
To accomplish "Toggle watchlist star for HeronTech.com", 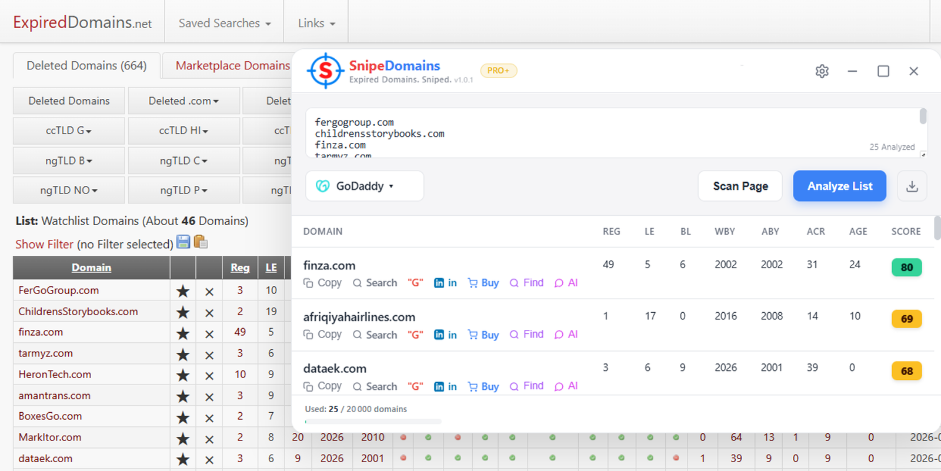I will pyautogui.click(x=183, y=375).
